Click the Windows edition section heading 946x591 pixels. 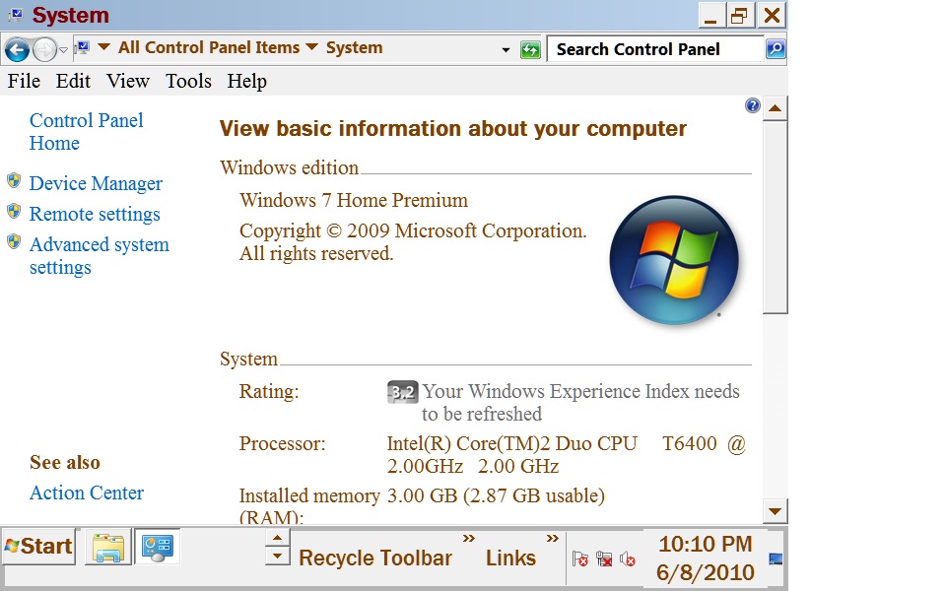click(290, 167)
